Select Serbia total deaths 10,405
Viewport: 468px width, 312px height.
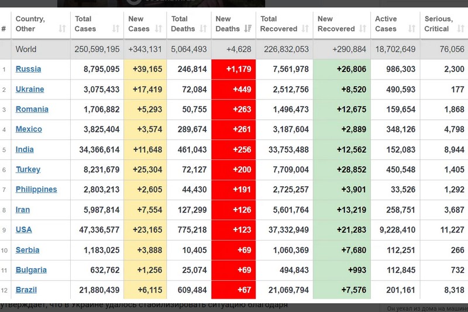click(194, 250)
